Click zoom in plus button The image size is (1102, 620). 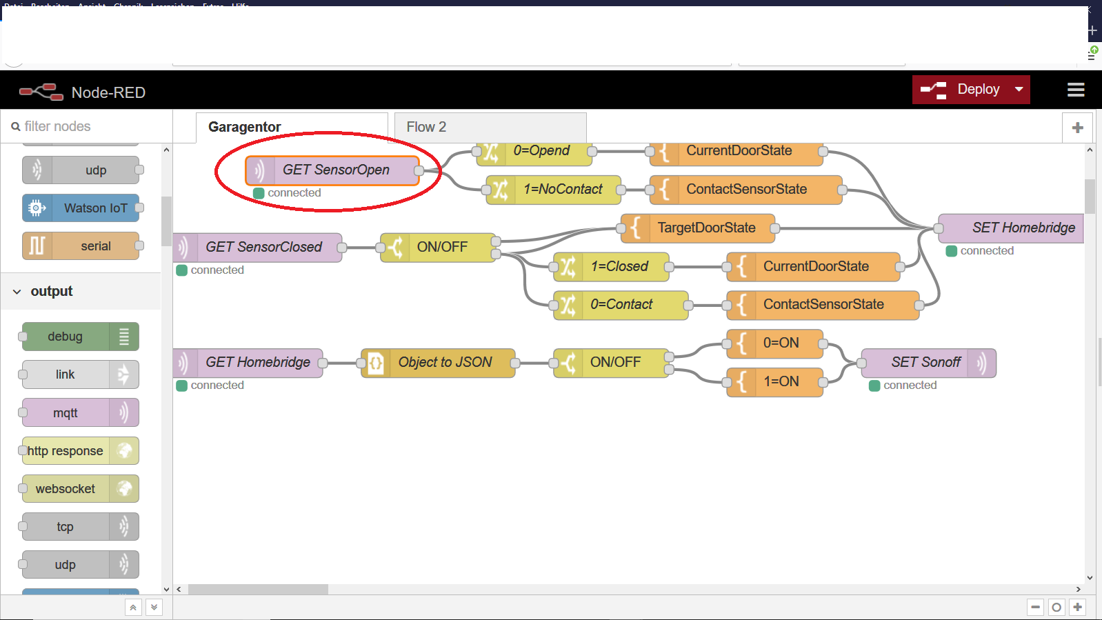(x=1077, y=607)
